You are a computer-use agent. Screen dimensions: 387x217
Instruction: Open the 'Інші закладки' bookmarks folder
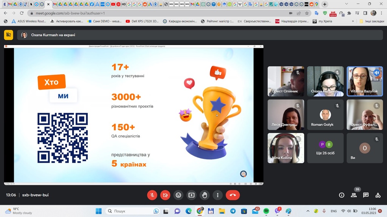(x=372, y=21)
